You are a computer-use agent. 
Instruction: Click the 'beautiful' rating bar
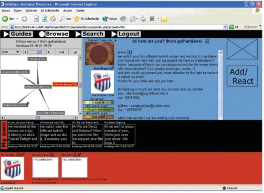[99, 117]
